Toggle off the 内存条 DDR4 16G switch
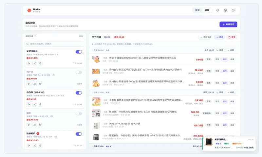 [x=79, y=93]
